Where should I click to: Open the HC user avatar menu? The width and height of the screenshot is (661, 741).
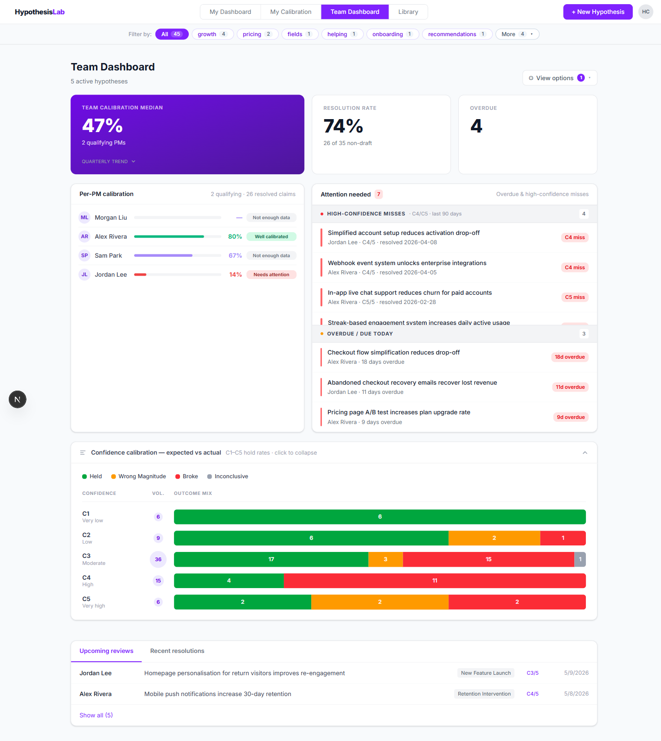646,12
